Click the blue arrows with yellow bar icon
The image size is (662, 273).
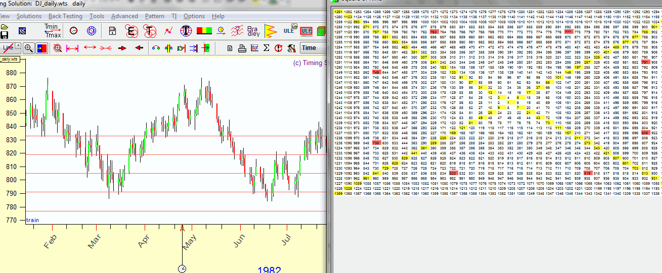point(169,48)
